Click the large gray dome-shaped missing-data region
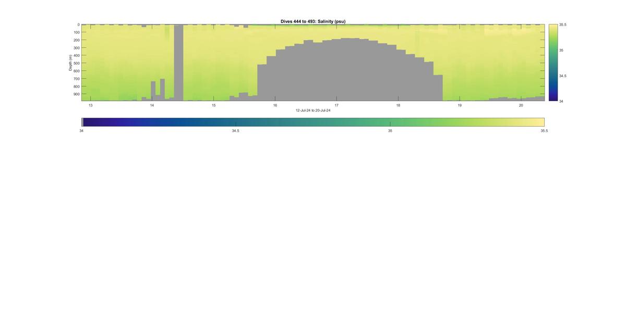 (350, 69)
